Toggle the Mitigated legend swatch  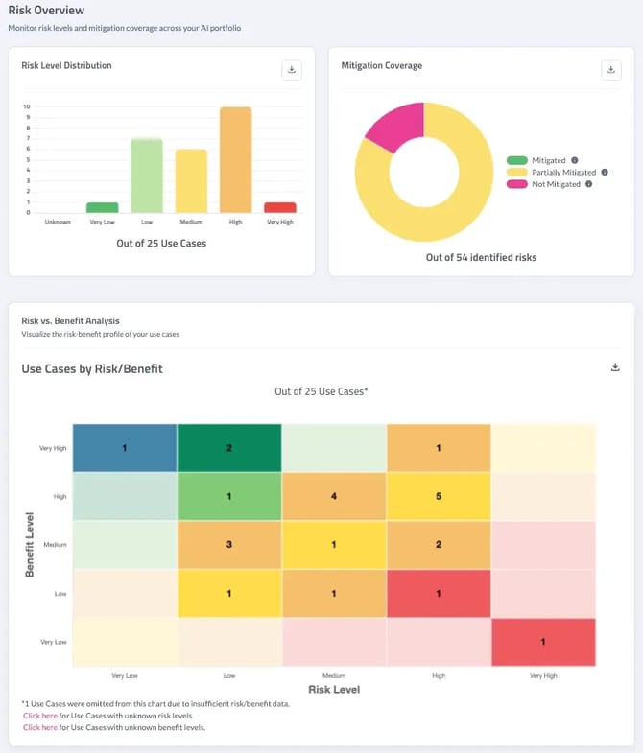[517, 160]
